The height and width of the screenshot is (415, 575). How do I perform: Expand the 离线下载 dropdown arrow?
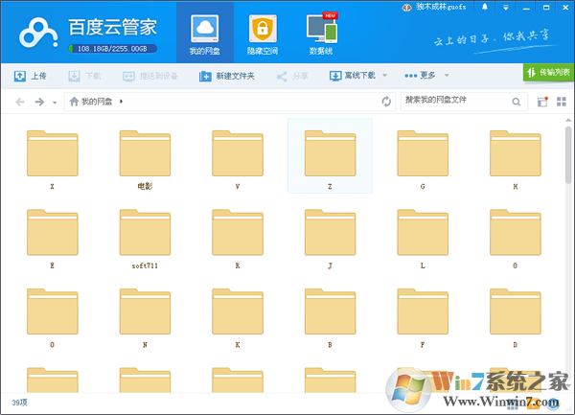coord(384,75)
